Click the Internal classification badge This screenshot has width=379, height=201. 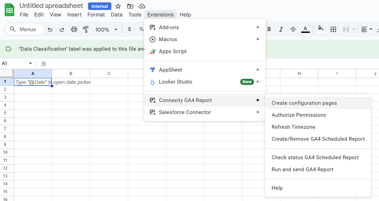100,6
